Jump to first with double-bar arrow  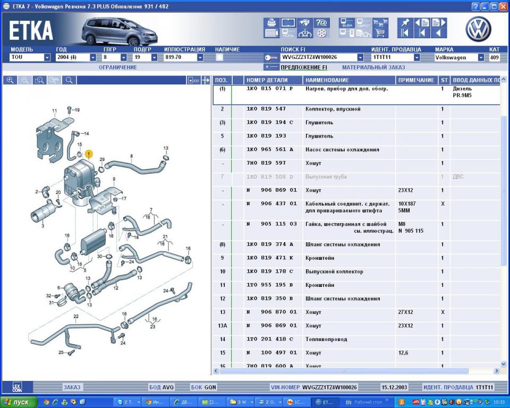point(405,33)
